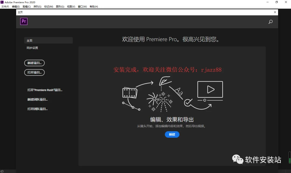Restore down the Premiere Pro window
Viewport: 291px width, 173px height.
[x=276, y=2]
